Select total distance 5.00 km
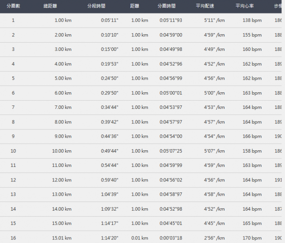Screen dimensions: 285x243 click(x=63, y=78)
